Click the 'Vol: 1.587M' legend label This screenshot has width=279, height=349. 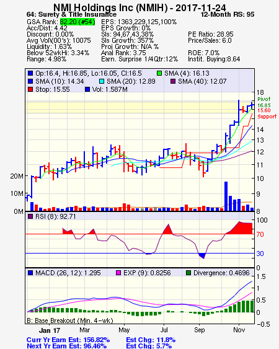(x=110, y=89)
